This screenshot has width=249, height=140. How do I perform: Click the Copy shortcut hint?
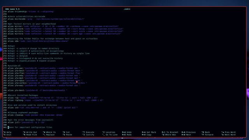147,135
